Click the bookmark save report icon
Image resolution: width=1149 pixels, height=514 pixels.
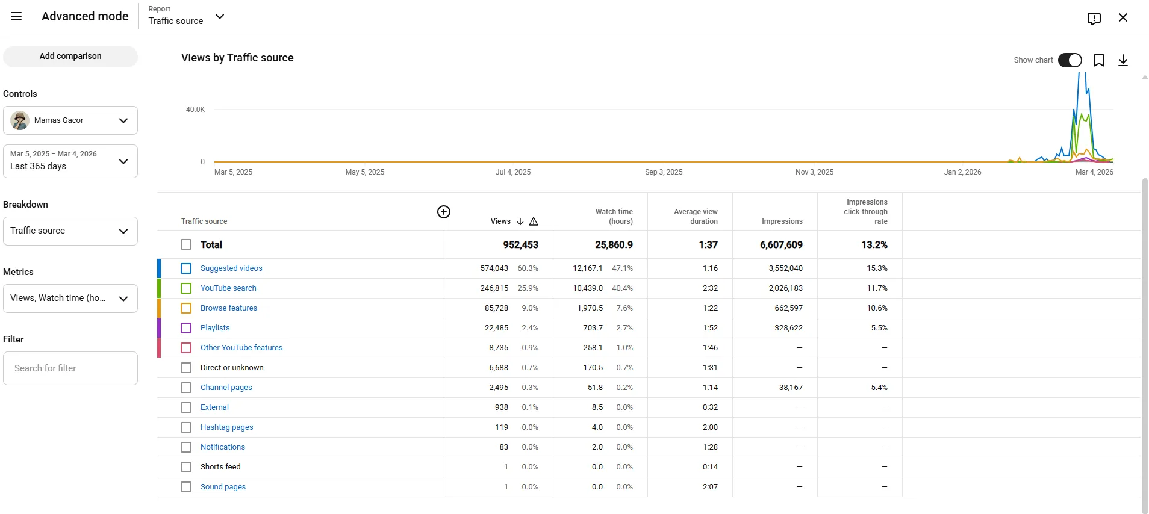click(x=1099, y=60)
